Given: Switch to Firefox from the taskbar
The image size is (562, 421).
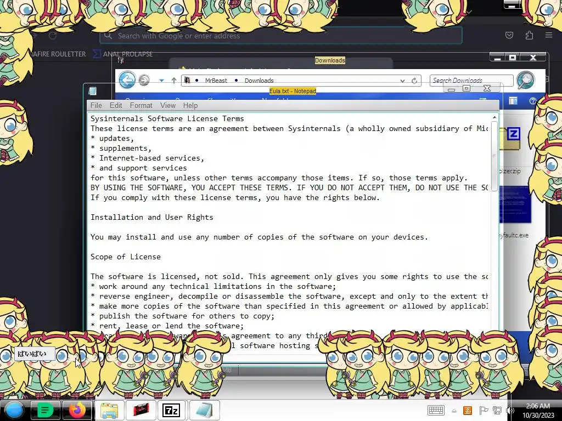Looking at the screenshot, I should (77, 410).
